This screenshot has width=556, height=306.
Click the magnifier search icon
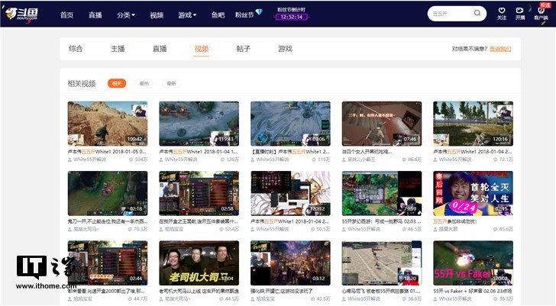coord(477,13)
